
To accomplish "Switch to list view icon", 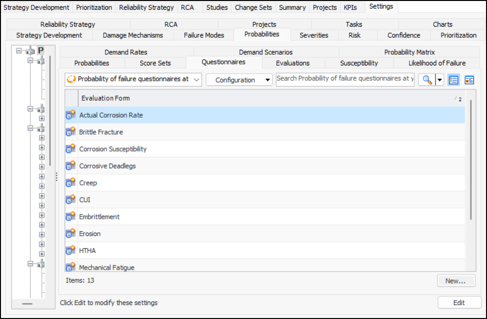I will tap(453, 80).
